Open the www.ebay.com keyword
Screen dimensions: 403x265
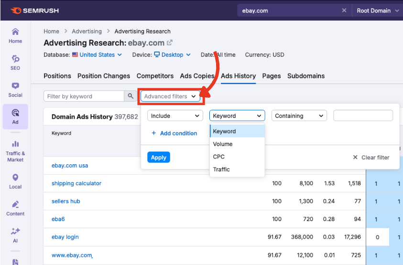click(x=72, y=255)
